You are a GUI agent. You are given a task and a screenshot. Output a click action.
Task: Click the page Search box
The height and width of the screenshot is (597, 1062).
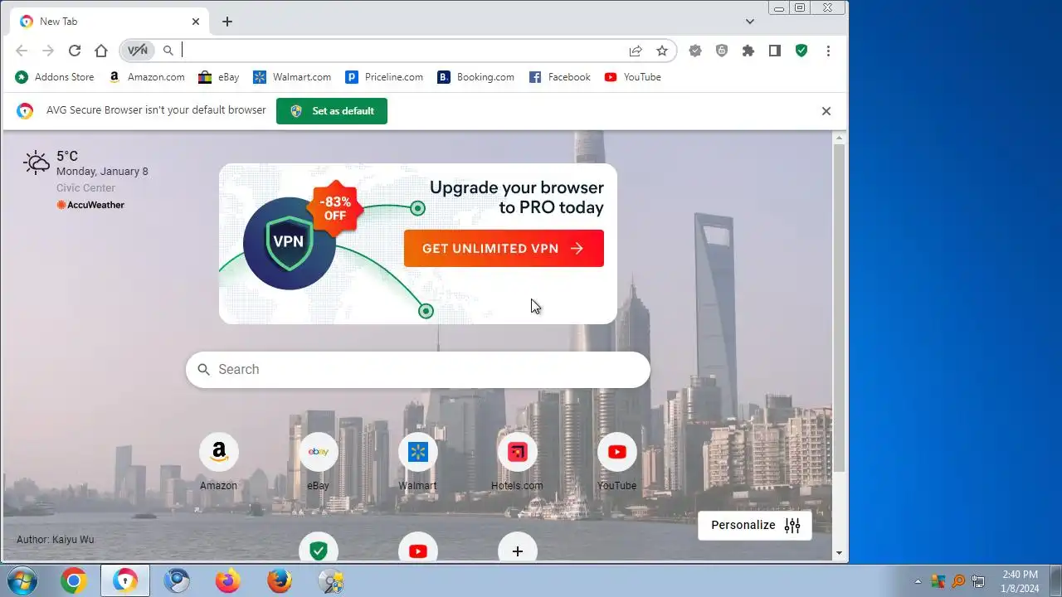pyautogui.click(x=418, y=370)
